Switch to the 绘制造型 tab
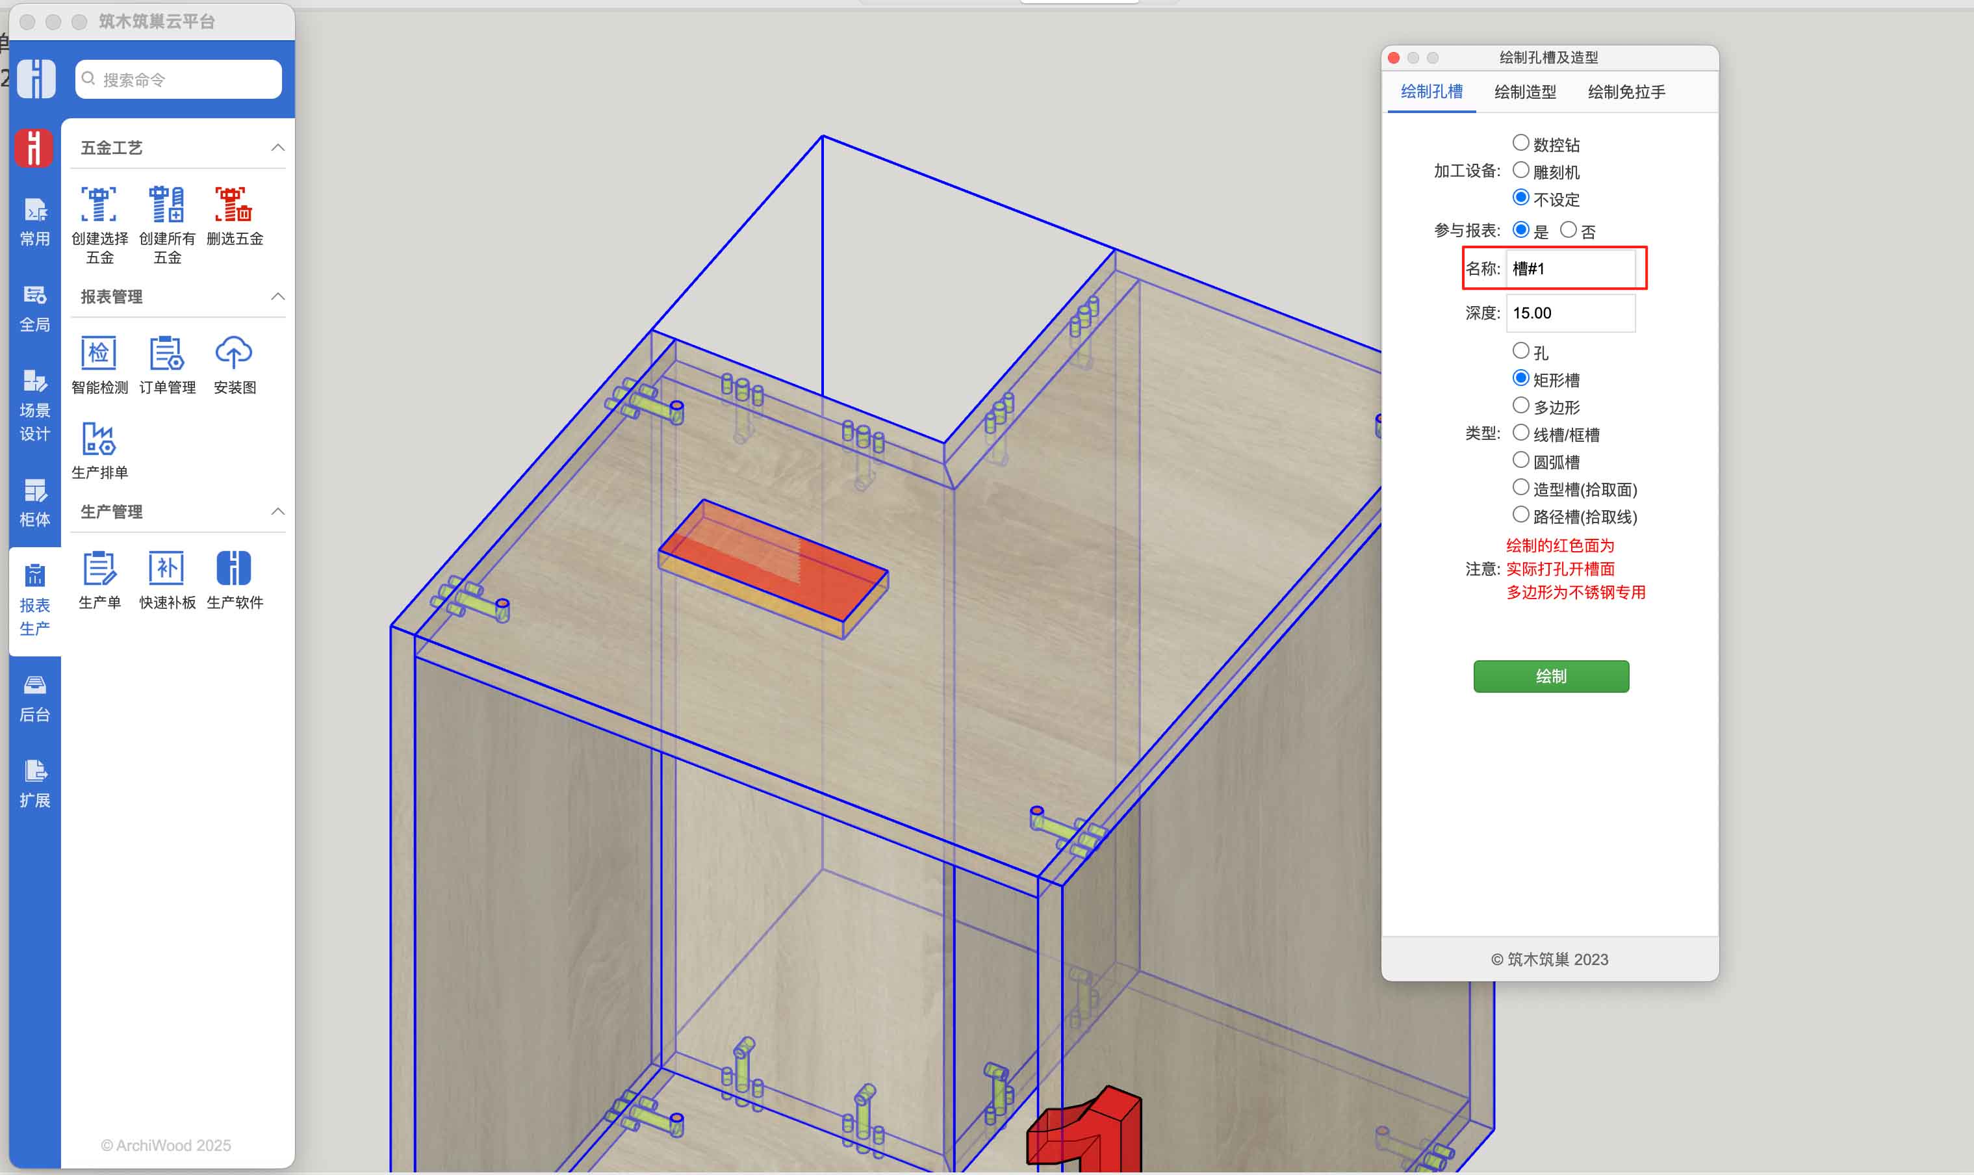Screen dimensions: 1974x1175 point(1524,92)
